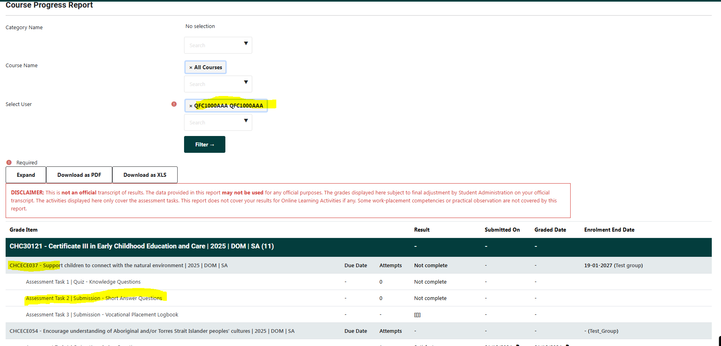721x346 pixels.
Task: Focus the Category Name search field
Action: [213, 46]
